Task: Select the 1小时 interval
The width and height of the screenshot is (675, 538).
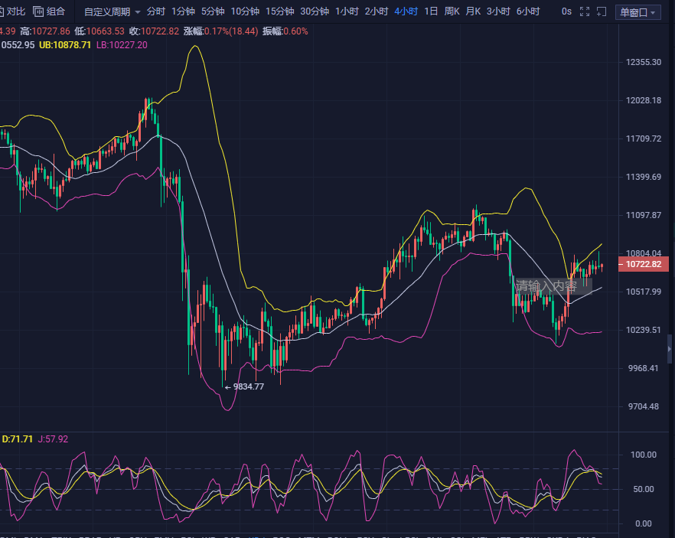Action: pos(347,11)
